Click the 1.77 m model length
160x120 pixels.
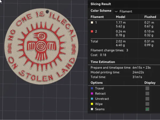[x=121, y=23]
